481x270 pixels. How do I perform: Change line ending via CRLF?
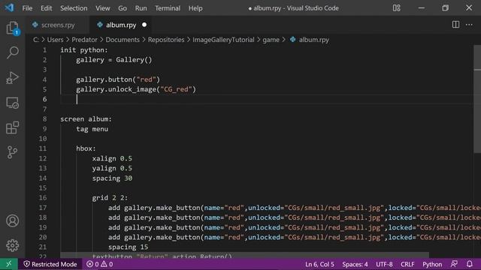coord(407,264)
